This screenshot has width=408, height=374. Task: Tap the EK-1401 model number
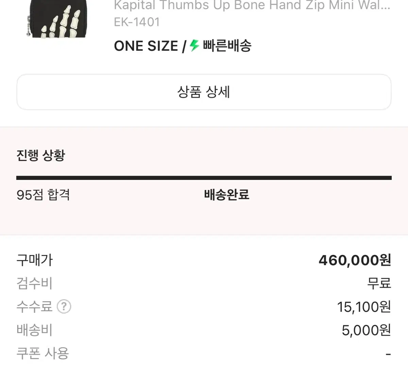point(137,22)
